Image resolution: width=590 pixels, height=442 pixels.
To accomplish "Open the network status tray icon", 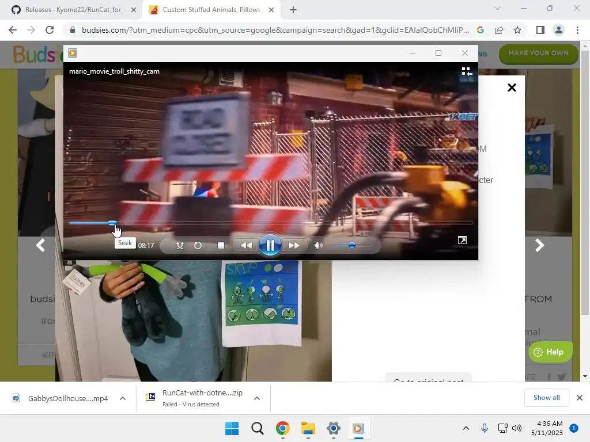I will (502, 428).
